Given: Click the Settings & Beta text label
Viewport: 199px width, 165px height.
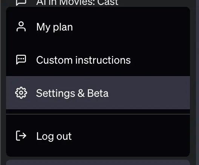Looking at the screenshot, I should [72, 93].
